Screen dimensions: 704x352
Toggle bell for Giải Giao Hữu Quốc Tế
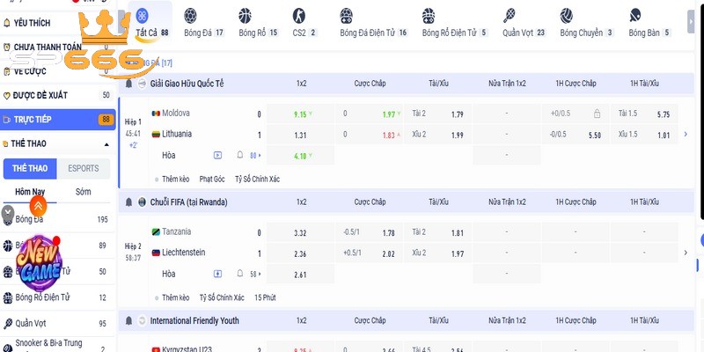pos(128,84)
